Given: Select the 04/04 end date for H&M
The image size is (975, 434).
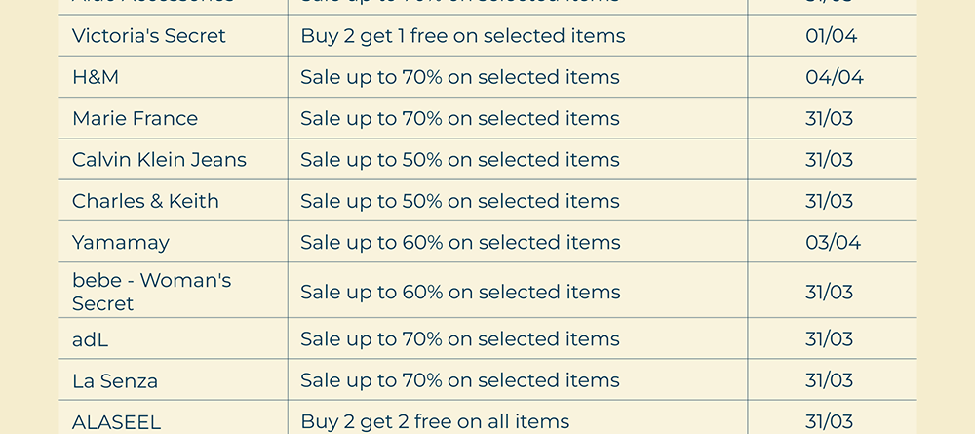Looking at the screenshot, I should pos(834,77).
